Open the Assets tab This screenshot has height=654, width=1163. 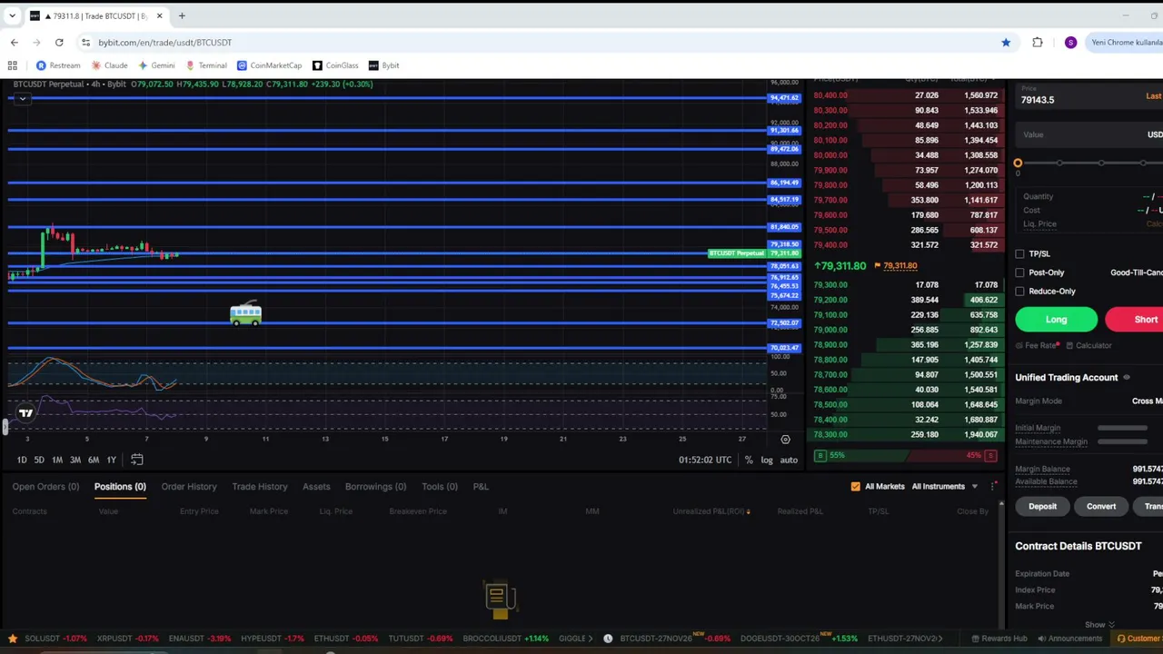pos(316,486)
